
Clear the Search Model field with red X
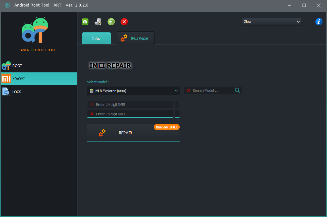click(189, 90)
